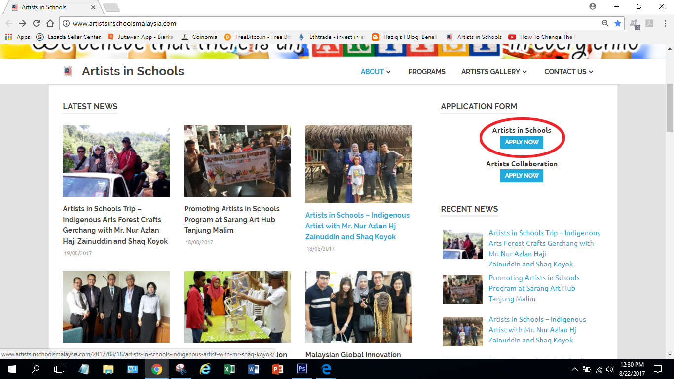
Task: Click the zoom magnifier icon in address bar
Action: tap(605, 23)
